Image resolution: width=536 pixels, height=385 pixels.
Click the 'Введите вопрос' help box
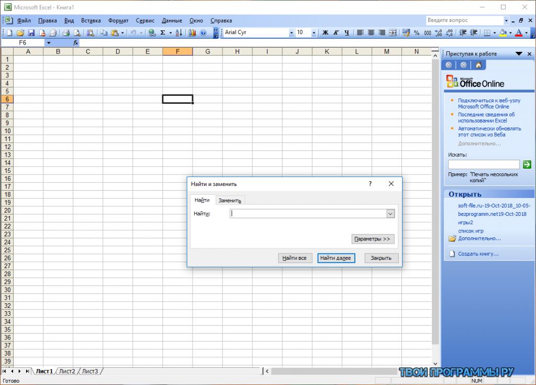[x=465, y=20]
